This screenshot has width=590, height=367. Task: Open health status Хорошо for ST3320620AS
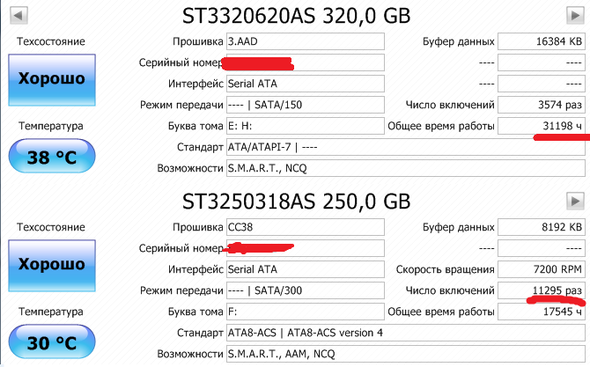(x=52, y=80)
